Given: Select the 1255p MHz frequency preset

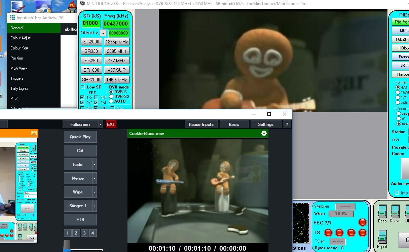Looking at the screenshot, I should (116, 42).
